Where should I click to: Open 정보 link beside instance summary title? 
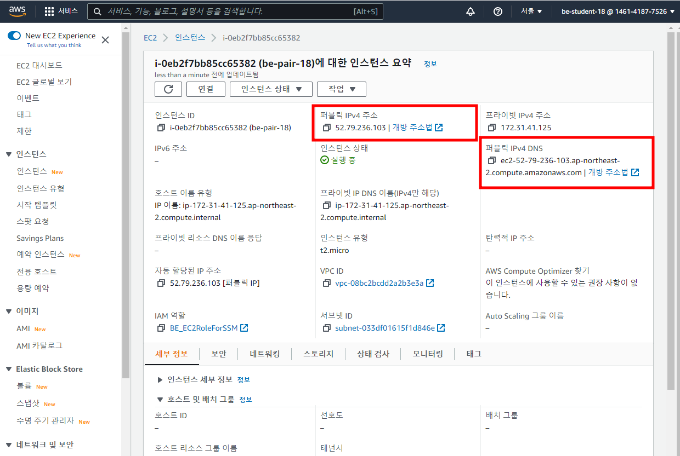coord(430,64)
